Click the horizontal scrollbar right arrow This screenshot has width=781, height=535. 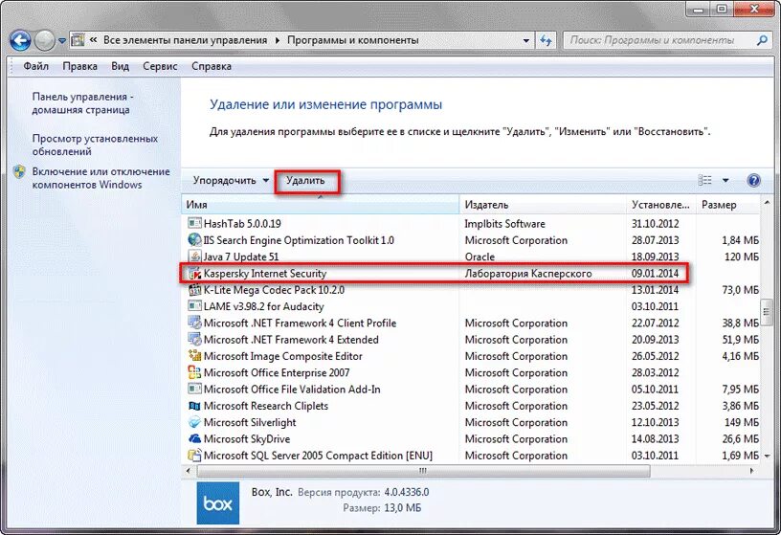pos(751,471)
